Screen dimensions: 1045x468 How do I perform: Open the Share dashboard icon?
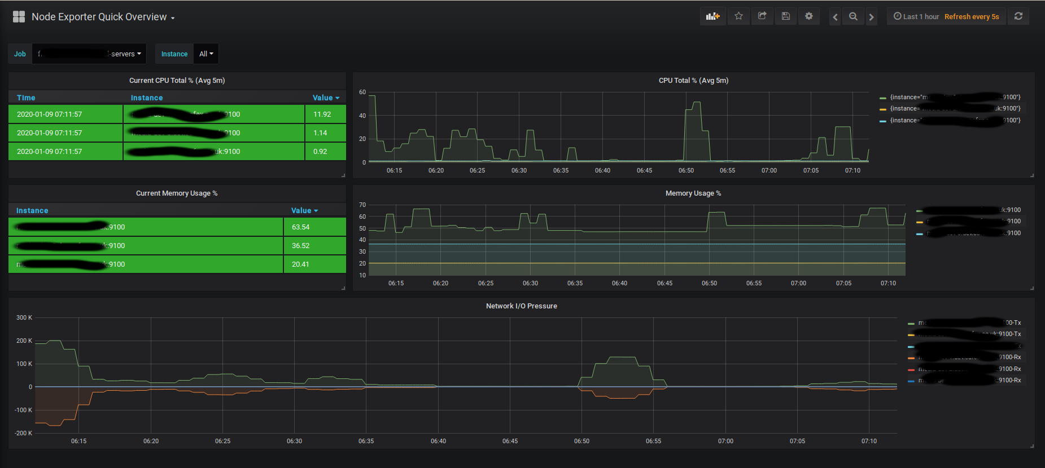tap(762, 16)
